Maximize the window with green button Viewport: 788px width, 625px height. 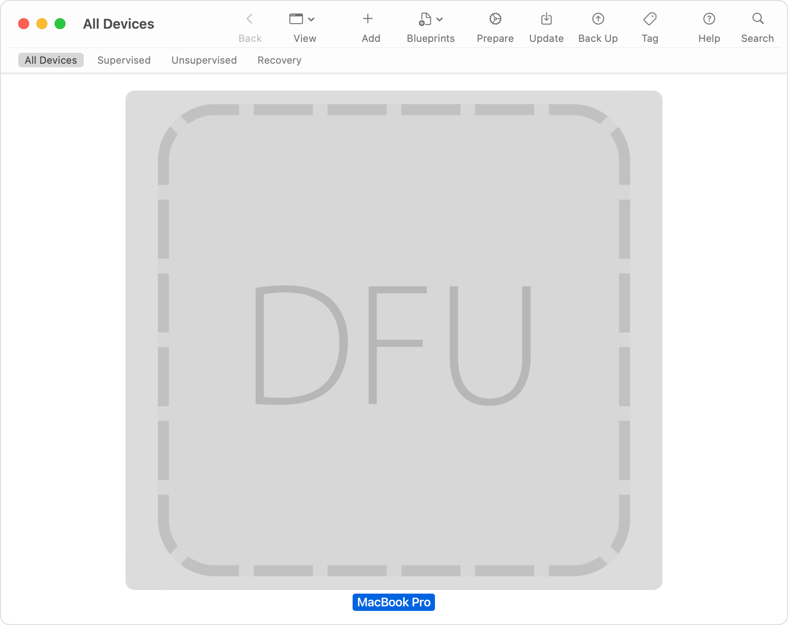click(60, 24)
